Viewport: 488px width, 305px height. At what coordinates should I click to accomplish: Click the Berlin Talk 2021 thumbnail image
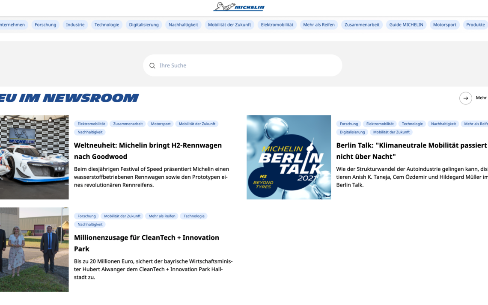pos(288,157)
